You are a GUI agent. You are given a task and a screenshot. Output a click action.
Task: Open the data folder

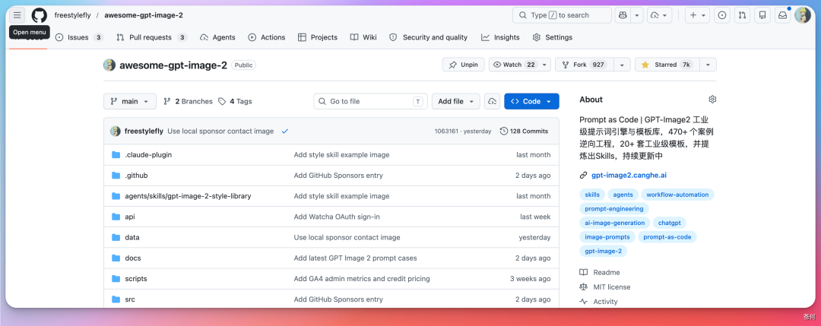(x=132, y=238)
